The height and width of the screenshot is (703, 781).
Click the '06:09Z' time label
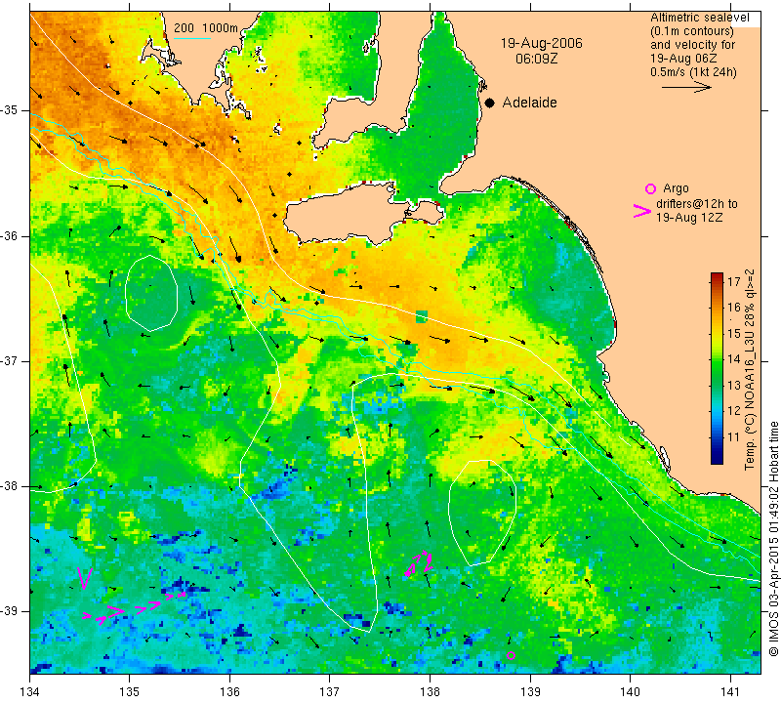[x=536, y=59]
